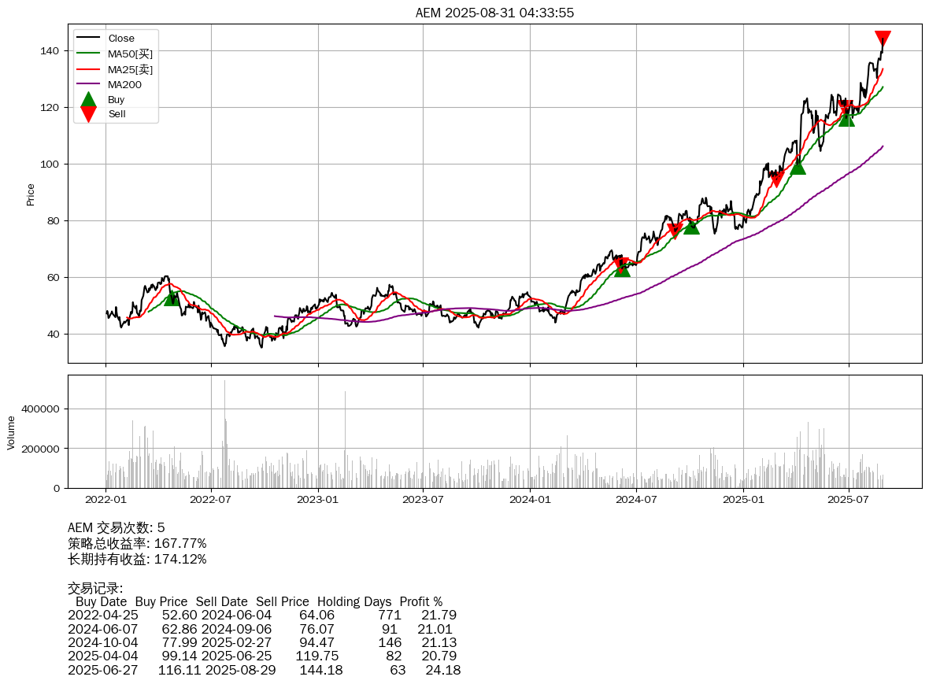Image resolution: width=929 pixels, height=684 pixels.
Task: Click the first buy marker near 2022-04
Action: [x=172, y=298]
